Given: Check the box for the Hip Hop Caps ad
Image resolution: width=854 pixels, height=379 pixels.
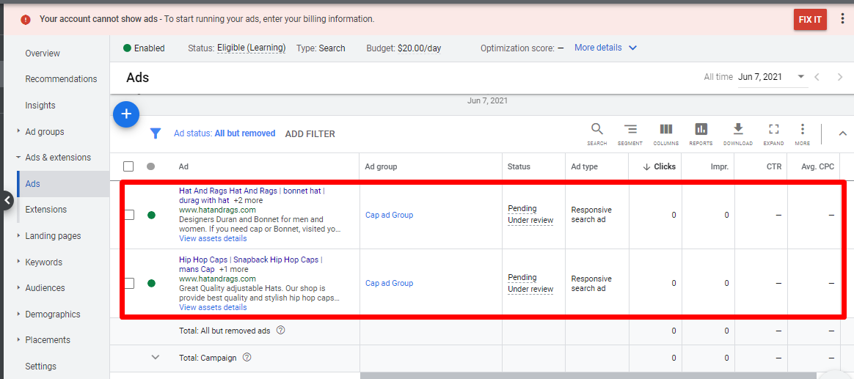Looking at the screenshot, I should [x=129, y=283].
